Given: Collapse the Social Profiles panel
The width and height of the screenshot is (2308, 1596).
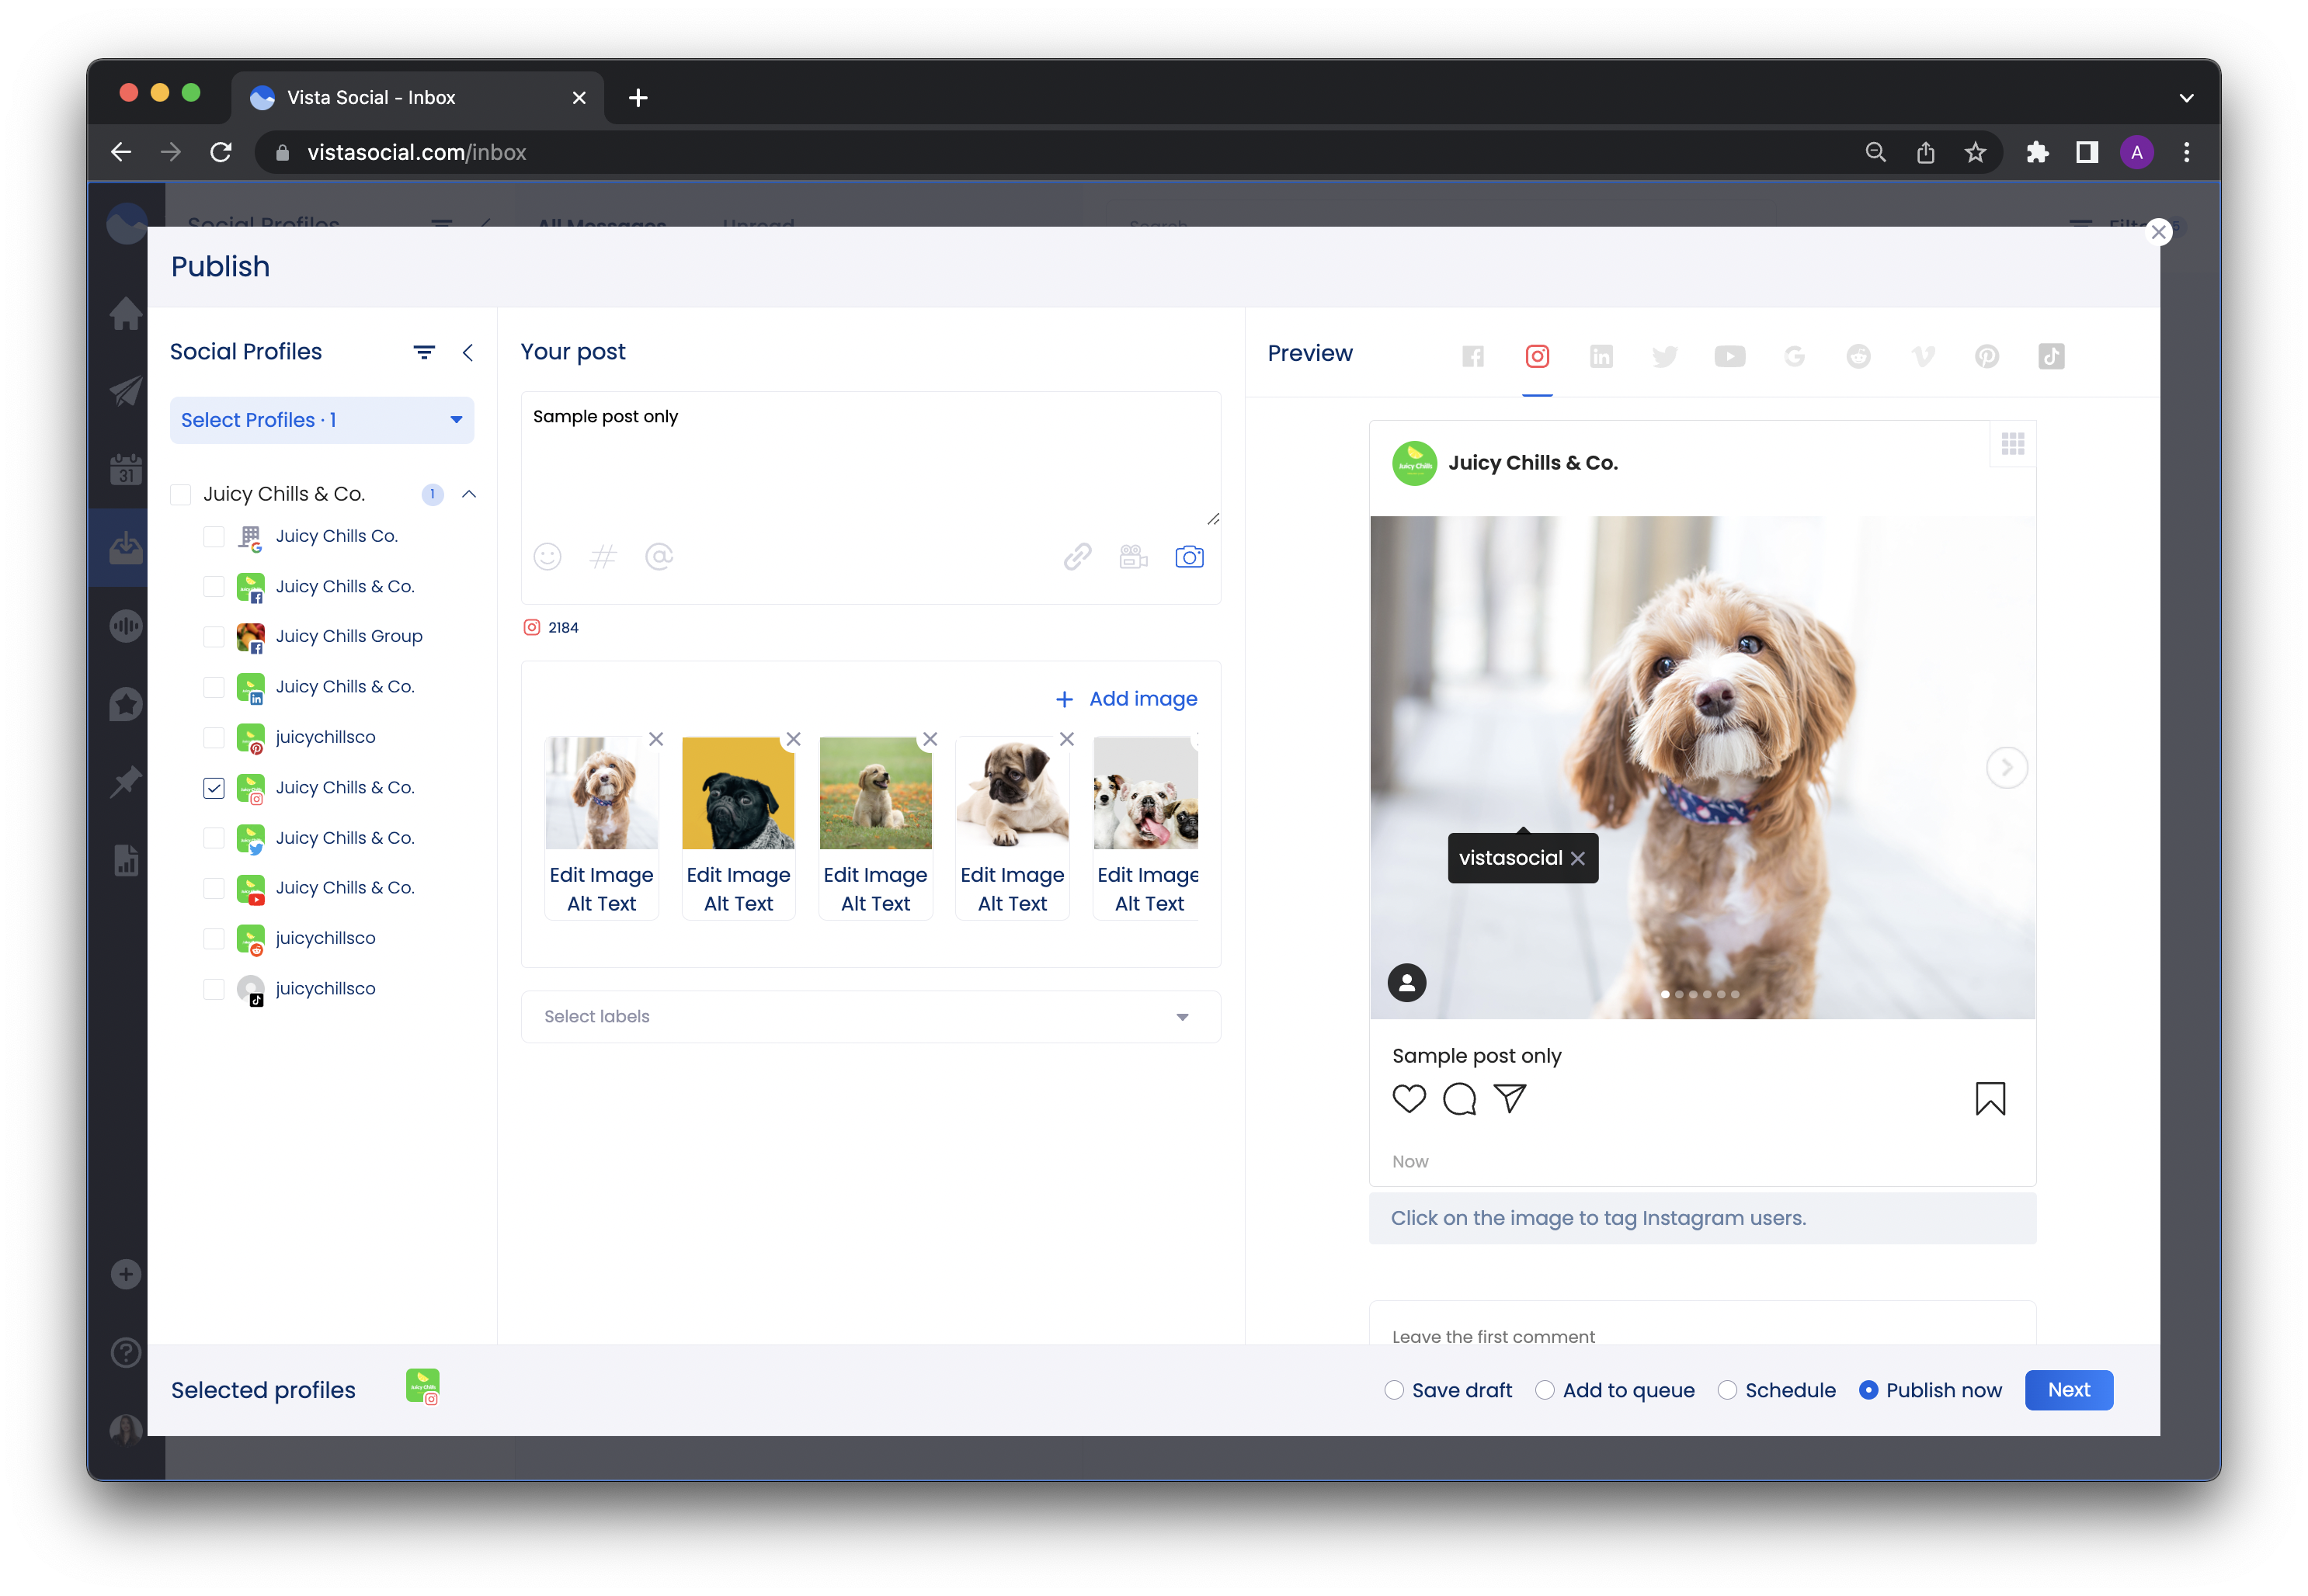Looking at the screenshot, I should click(468, 352).
